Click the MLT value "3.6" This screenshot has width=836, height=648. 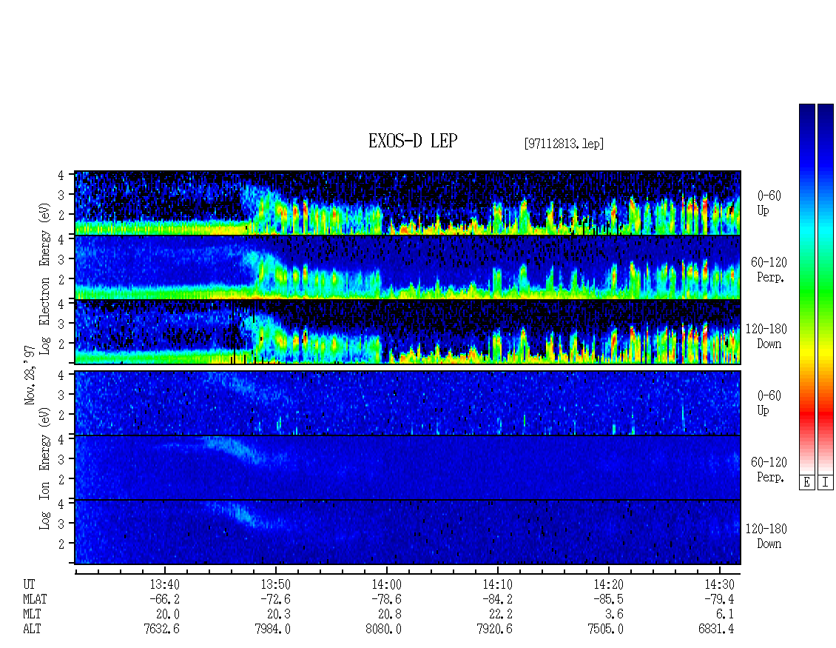614,615
